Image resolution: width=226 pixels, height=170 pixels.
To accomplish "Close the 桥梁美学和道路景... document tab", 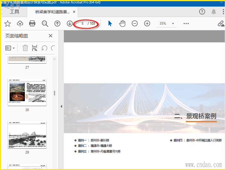I will click(x=74, y=12).
